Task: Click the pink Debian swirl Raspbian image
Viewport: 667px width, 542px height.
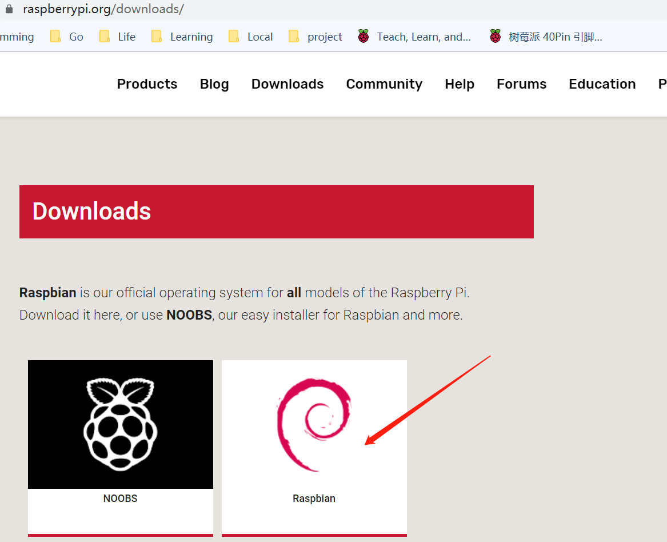Action: pos(314,424)
